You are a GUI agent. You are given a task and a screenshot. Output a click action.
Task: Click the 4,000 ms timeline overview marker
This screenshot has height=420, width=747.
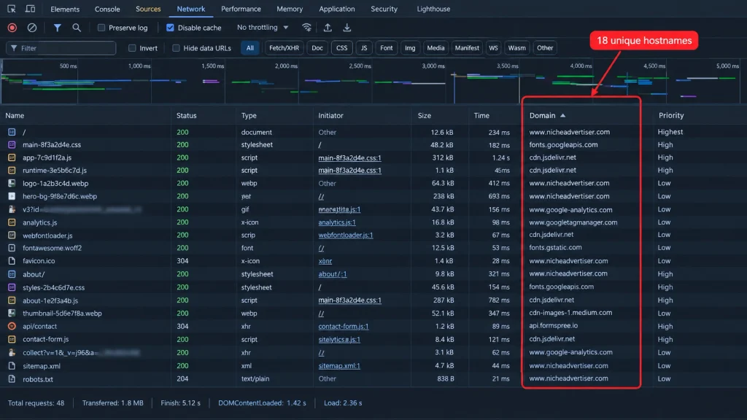click(581, 66)
